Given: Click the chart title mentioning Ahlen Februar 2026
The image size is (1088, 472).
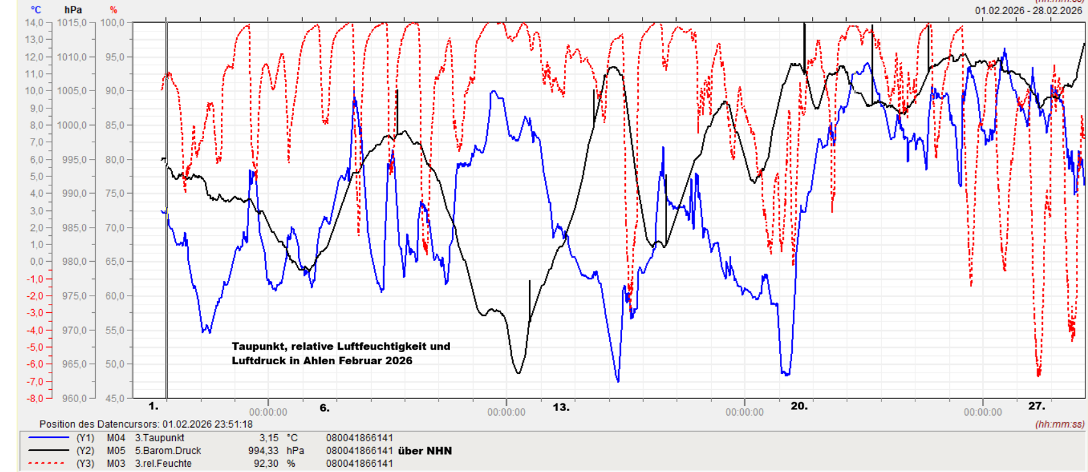Looking at the screenshot, I should 341,353.
